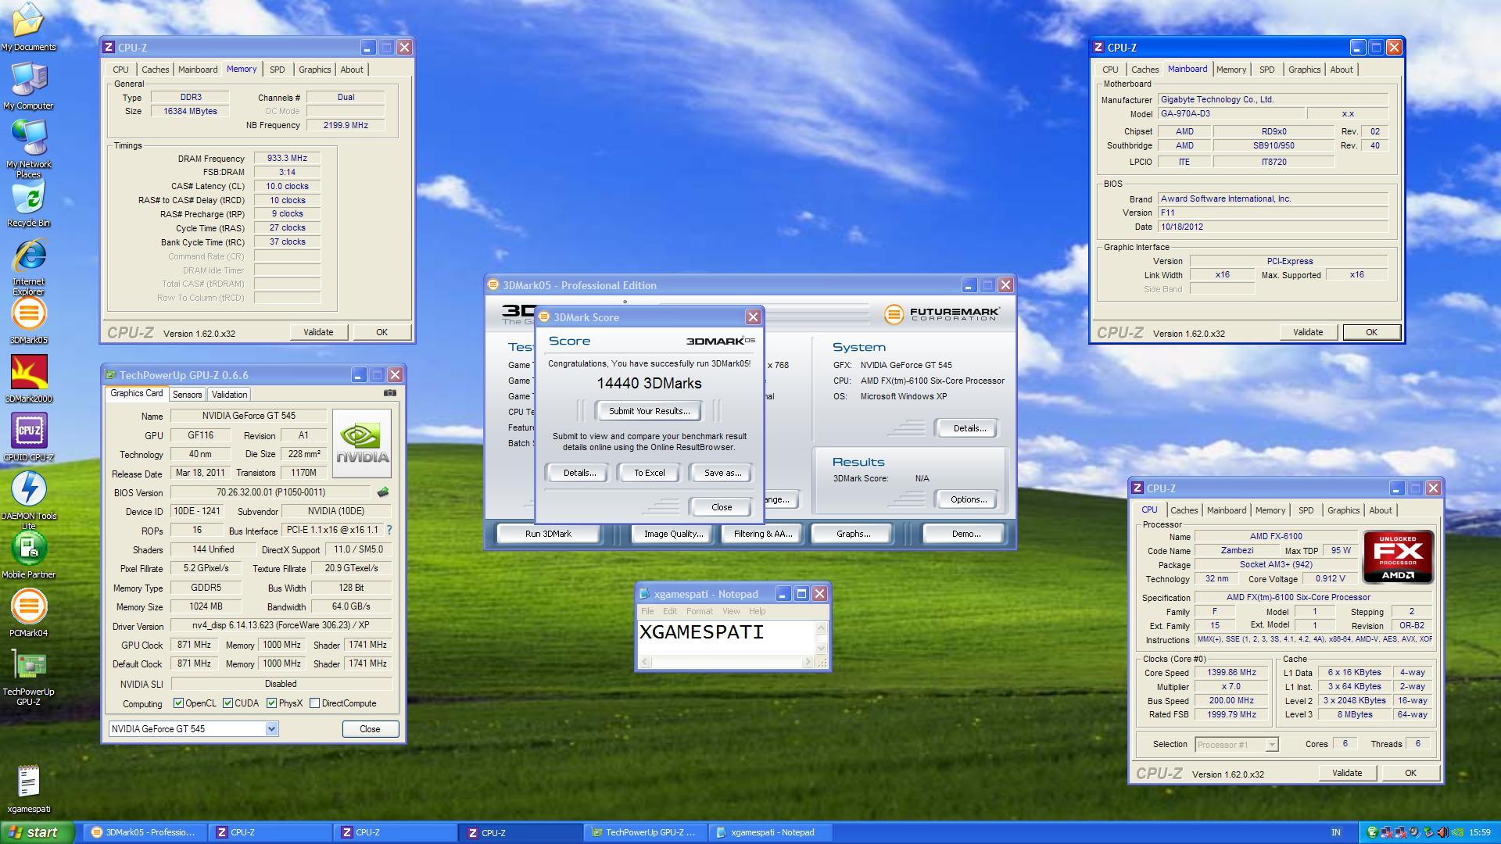Open Notepad Format menu
Image resolution: width=1501 pixels, height=844 pixels.
(x=699, y=611)
